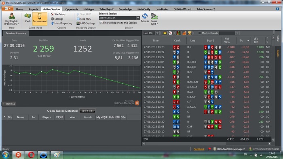283x159 pixels.
Task: Open PokerStars from the taskbar
Action: click(44, 155)
